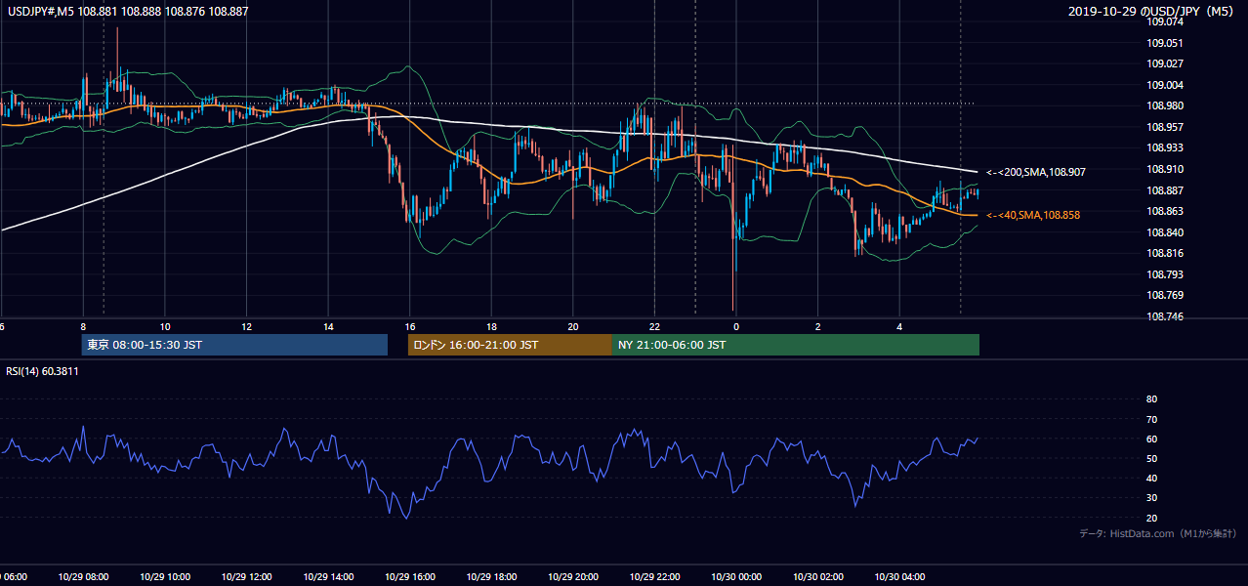Click the RSI 20 level label
Image resolution: width=1248 pixels, height=586 pixels.
(1151, 518)
